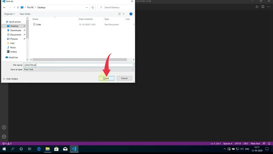
Task: Click the Run Code play icon
Action: (257, 7)
